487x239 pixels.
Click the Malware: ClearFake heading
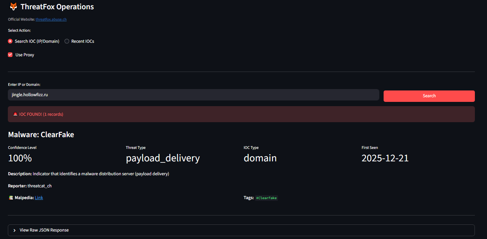click(x=41, y=135)
